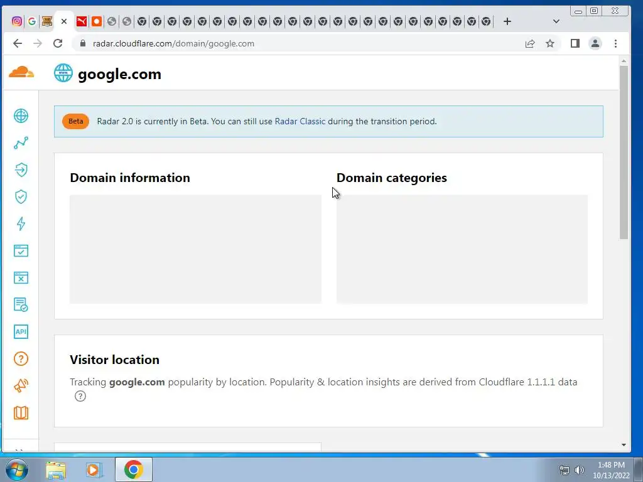Open the window with checkmark sidebar icon
Viewport: 643px width, 482px height.
coord(21,251)
